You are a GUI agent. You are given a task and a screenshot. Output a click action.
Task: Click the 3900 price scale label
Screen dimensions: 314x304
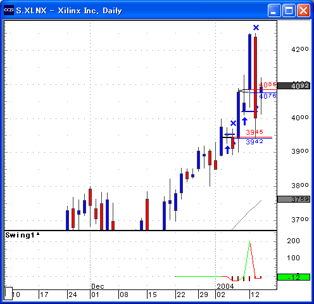(x=300, y=151)
